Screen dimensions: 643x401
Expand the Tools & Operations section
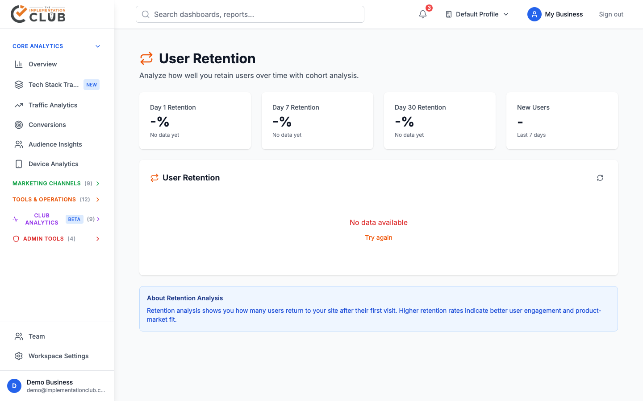[56, 199]
